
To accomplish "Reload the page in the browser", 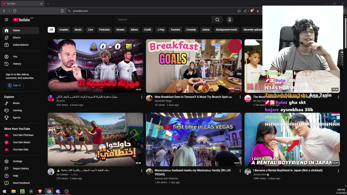I will 15,11.
